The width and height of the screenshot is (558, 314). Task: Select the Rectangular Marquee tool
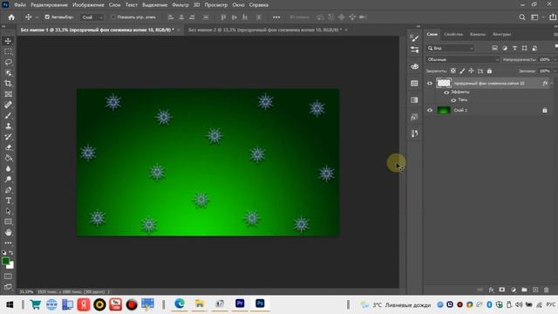[x=8, y=51]
